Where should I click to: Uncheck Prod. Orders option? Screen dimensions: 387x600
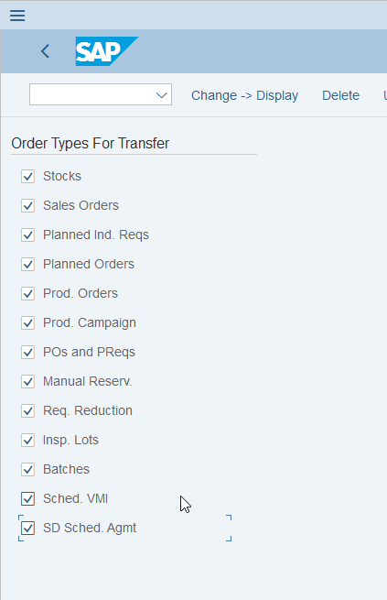[x=27, y=293]
